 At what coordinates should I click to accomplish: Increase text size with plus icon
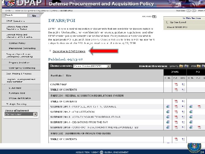click(194, 11)
